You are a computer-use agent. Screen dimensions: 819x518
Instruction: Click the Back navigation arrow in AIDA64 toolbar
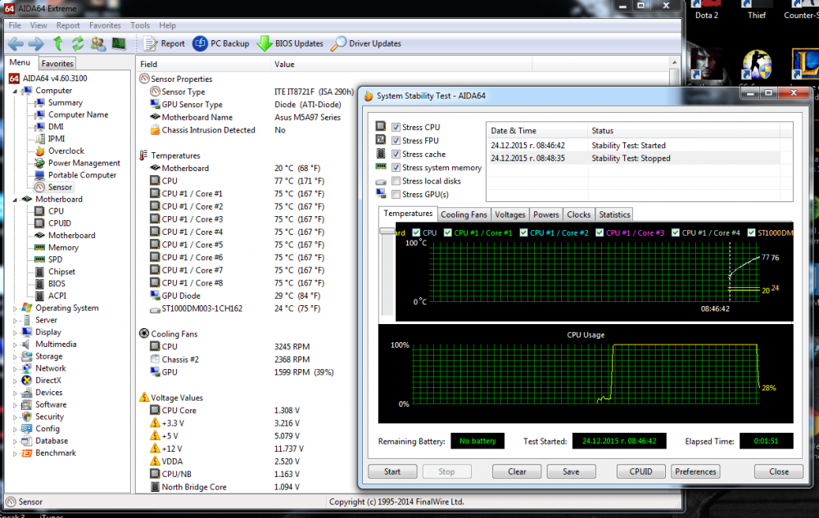[16, 44]
